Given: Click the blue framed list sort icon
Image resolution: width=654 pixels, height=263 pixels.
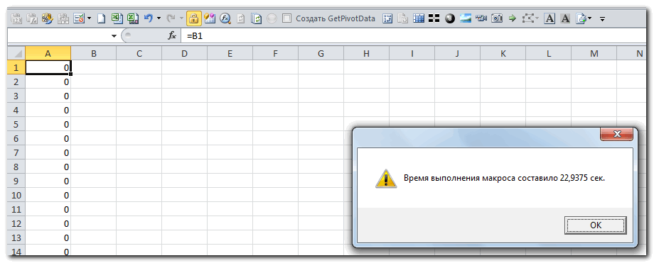Looking at the screenshot, I should (387, 18).
